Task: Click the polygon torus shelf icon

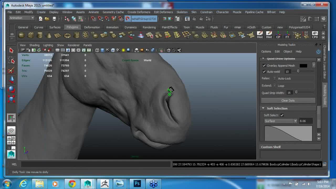Action: 67,35
